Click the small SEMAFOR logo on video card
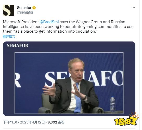 (17, 45)
